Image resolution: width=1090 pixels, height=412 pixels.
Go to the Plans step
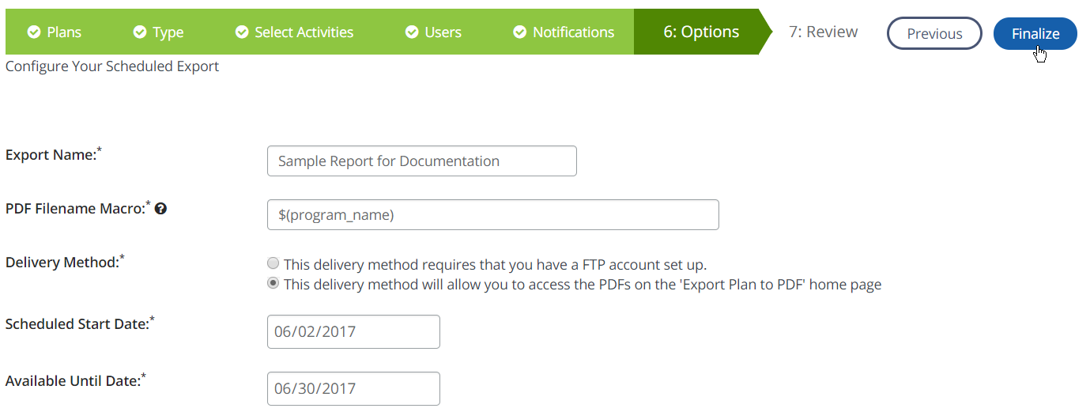pos(63,32)
